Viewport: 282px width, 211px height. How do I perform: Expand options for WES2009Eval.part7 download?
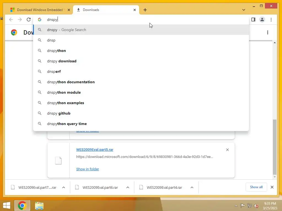64,187
